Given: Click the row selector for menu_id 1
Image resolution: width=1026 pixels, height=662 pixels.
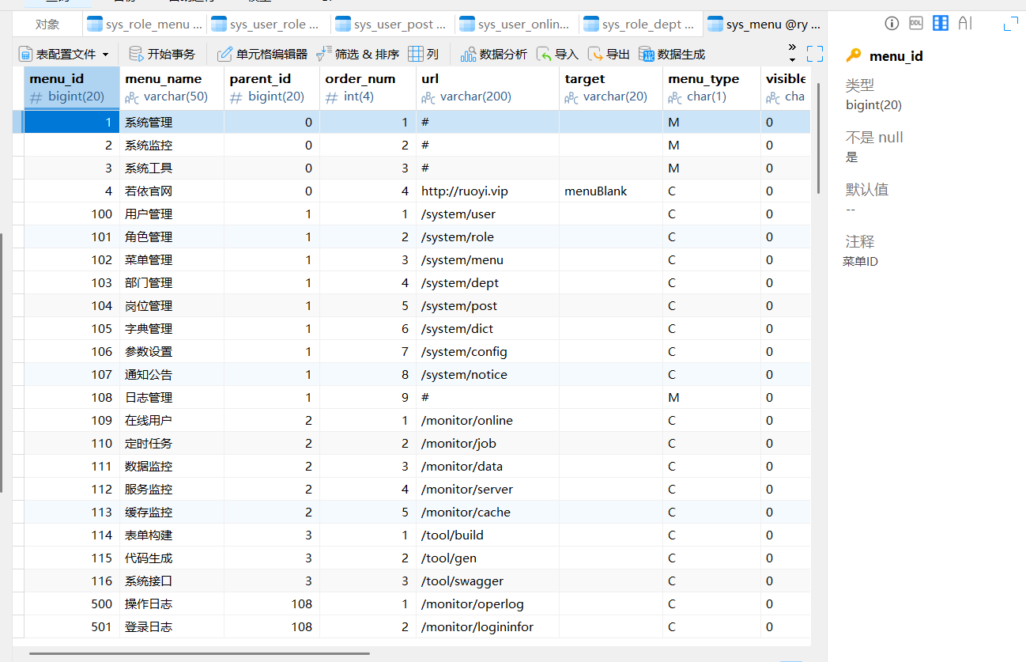Looking at the screenshot, I should (x=18, y=122).
